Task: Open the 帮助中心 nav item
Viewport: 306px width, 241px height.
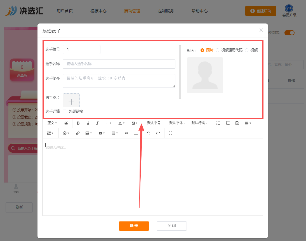Action: tap(199, 11)
